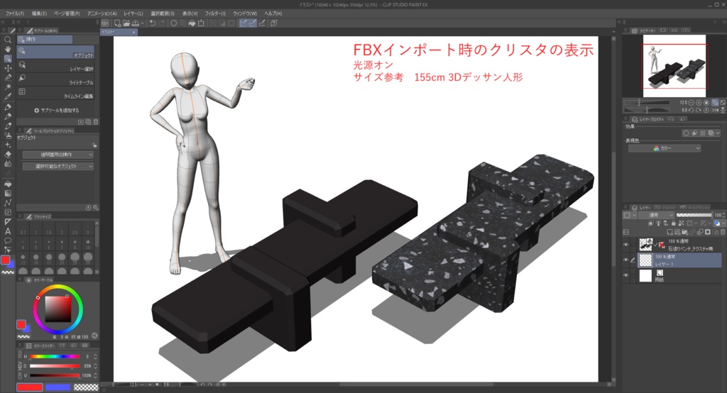
Task: Select the Text tool
Action: (7, 231)
